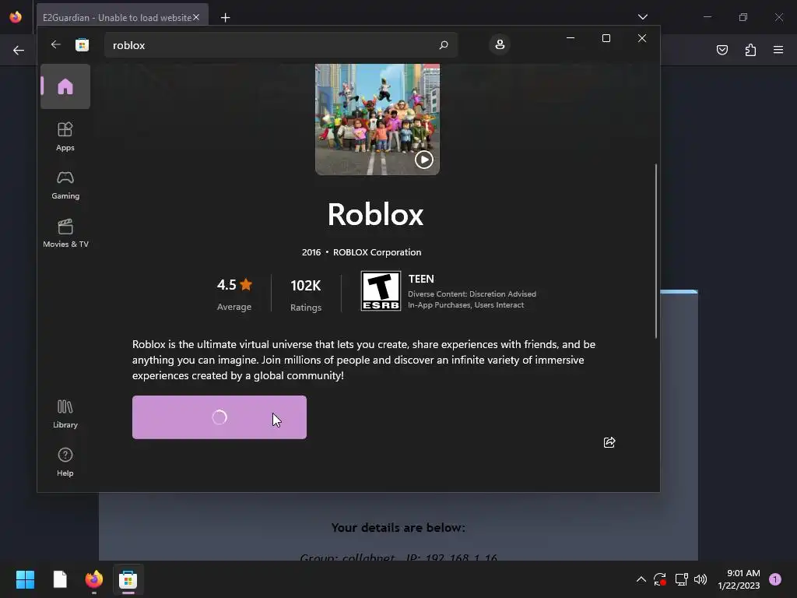Click the sync update tray icon
Viewport: 797px width, 598px height.
coord(660,579)
